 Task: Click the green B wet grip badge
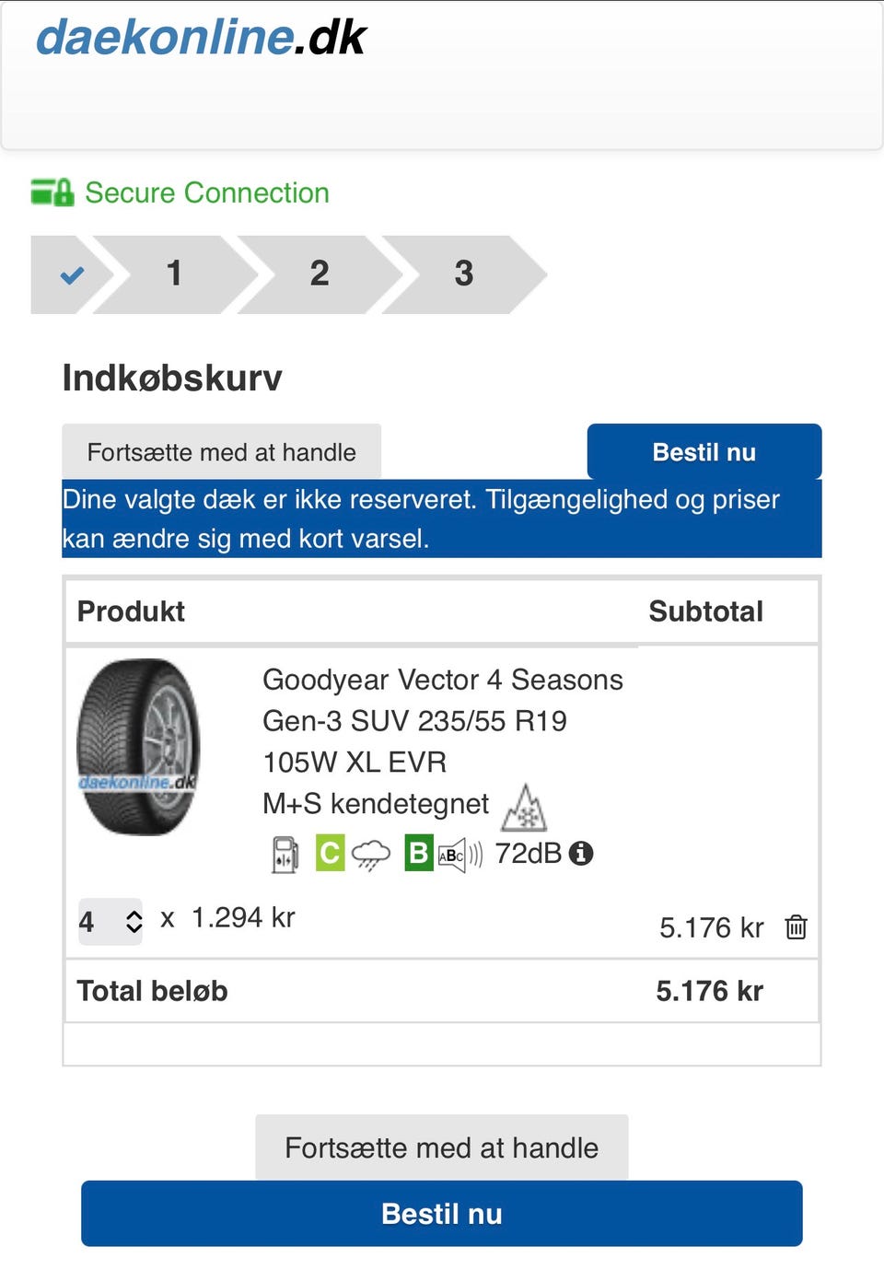click(x=418, y=853)
